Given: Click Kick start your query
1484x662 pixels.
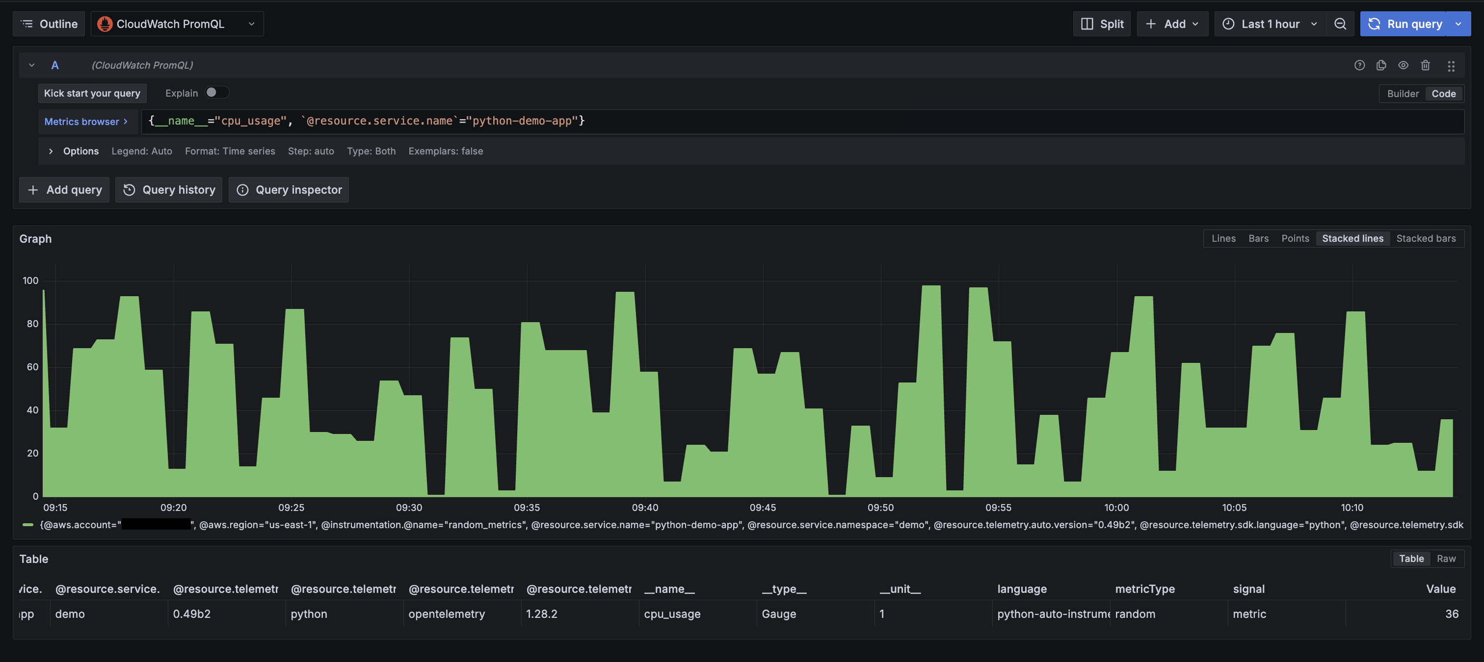Looking at the screenshot, I should pyautogui.click(x=92, y=93).
